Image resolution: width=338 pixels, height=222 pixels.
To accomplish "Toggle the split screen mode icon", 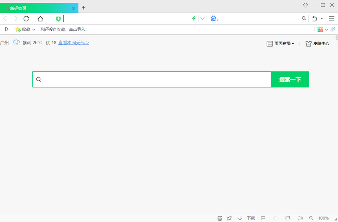I will click(x=288, y=218).
